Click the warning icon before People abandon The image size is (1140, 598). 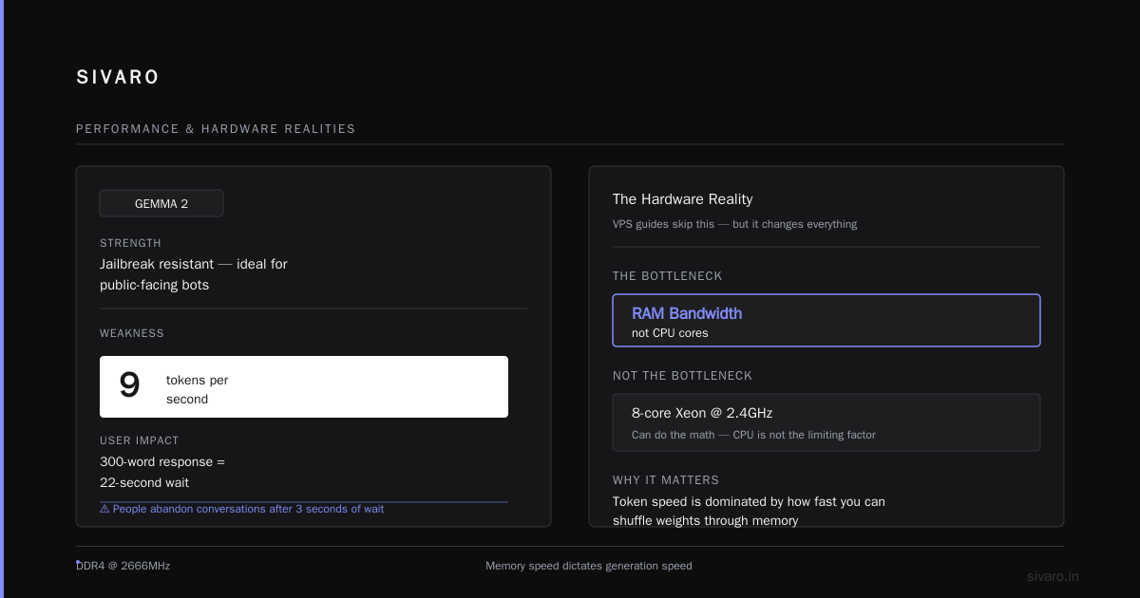coord(104,509)
